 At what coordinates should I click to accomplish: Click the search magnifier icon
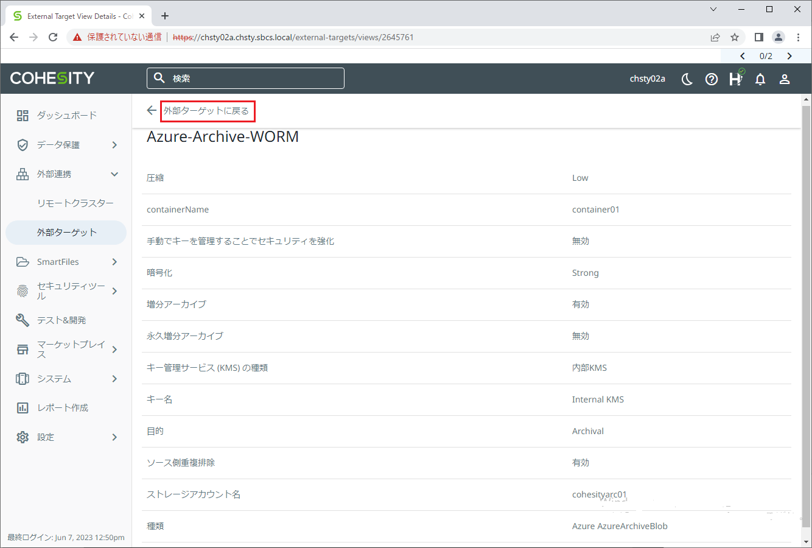point(159,78)
